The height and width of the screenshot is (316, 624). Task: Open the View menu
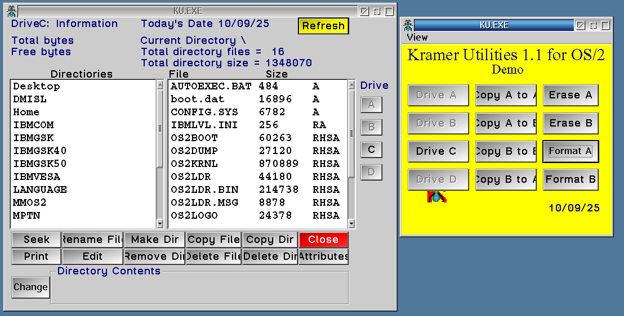pyautogui.click(x=417, y=37)
